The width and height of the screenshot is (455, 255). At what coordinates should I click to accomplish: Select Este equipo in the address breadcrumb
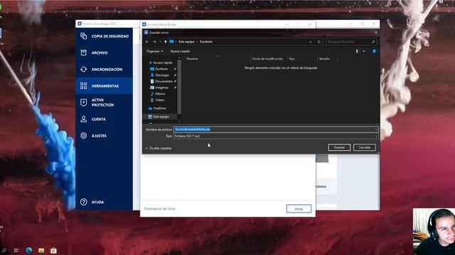(186, 42)
